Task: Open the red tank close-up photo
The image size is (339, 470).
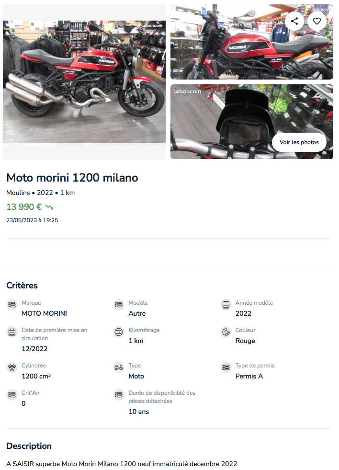Action: 251,42
